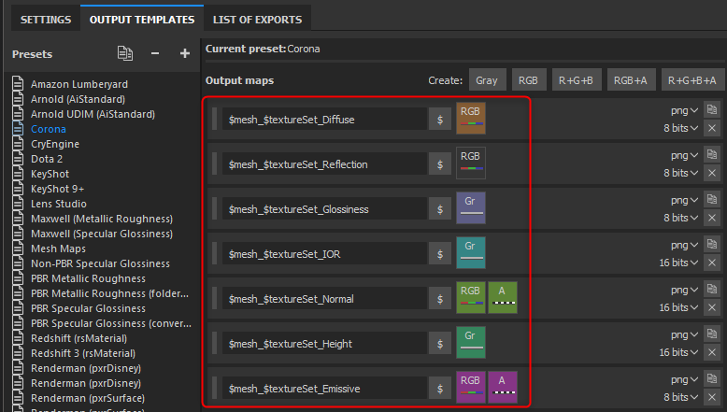
Task: Click the duplicate preset icon in Presets header
Action: (124, 53)
